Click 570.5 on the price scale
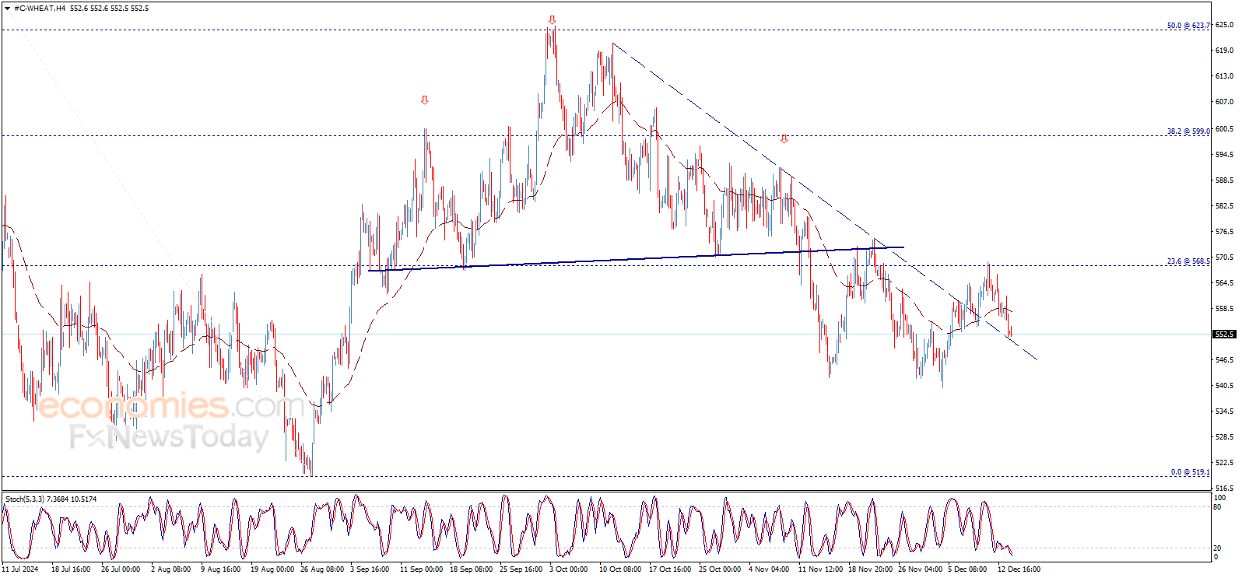Screen dimensions: 1242x578 (x=1224, y=257)
